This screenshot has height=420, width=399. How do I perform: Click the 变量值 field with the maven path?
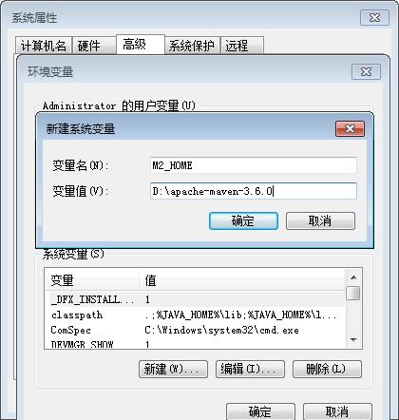point(254,191)
